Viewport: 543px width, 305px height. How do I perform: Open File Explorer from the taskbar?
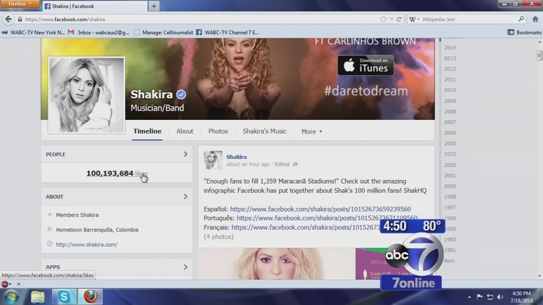tap(38, 297)
